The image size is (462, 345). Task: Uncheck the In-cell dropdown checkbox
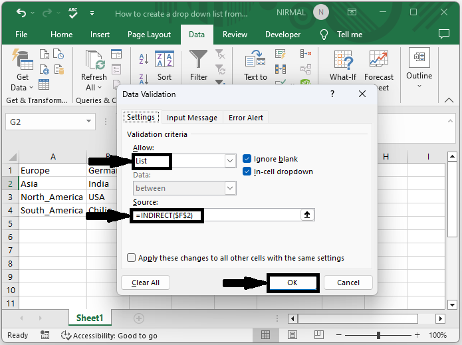point(247,172)
